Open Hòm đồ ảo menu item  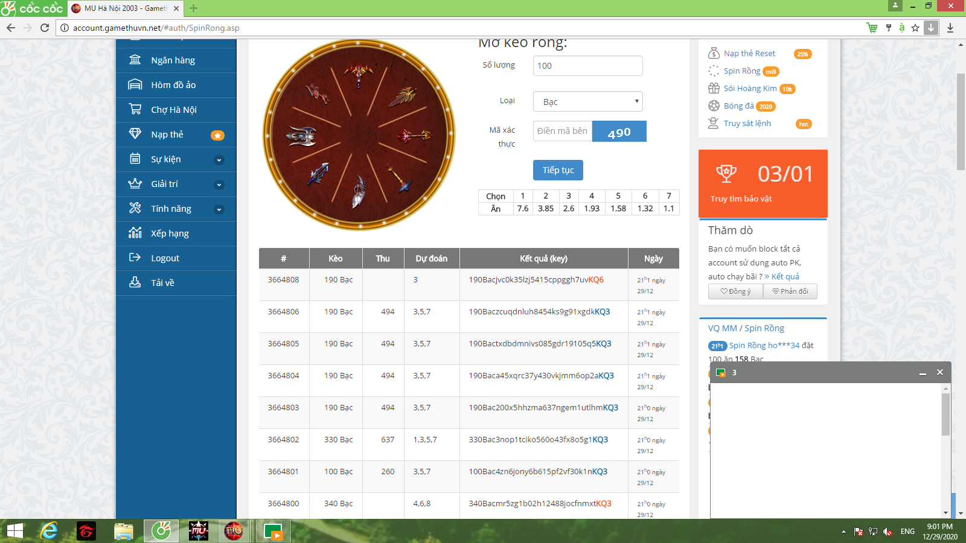[173, 85]
